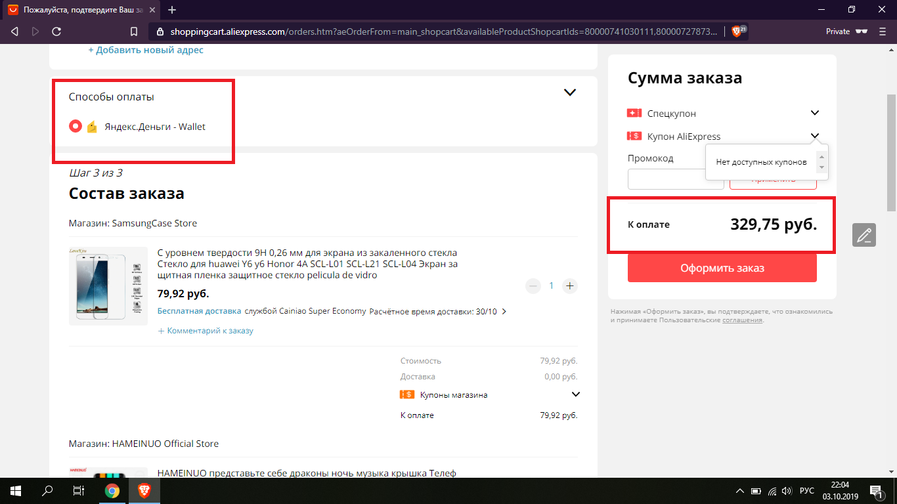Click the Промокод input field
Viewport: 897px width, 504px height.
click(676, 179)
